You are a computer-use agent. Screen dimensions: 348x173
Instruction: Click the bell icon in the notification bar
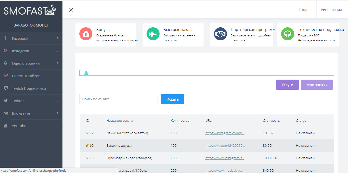tap(87, 73)
